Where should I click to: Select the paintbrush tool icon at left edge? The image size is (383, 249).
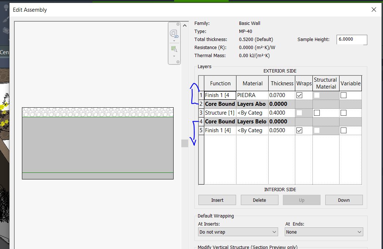(x=5, y=19)
